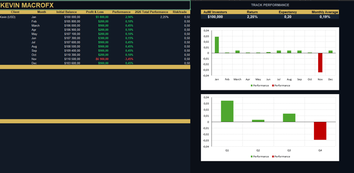
Task: Click the green Jan bar in monthly chart
Action: 217,45
